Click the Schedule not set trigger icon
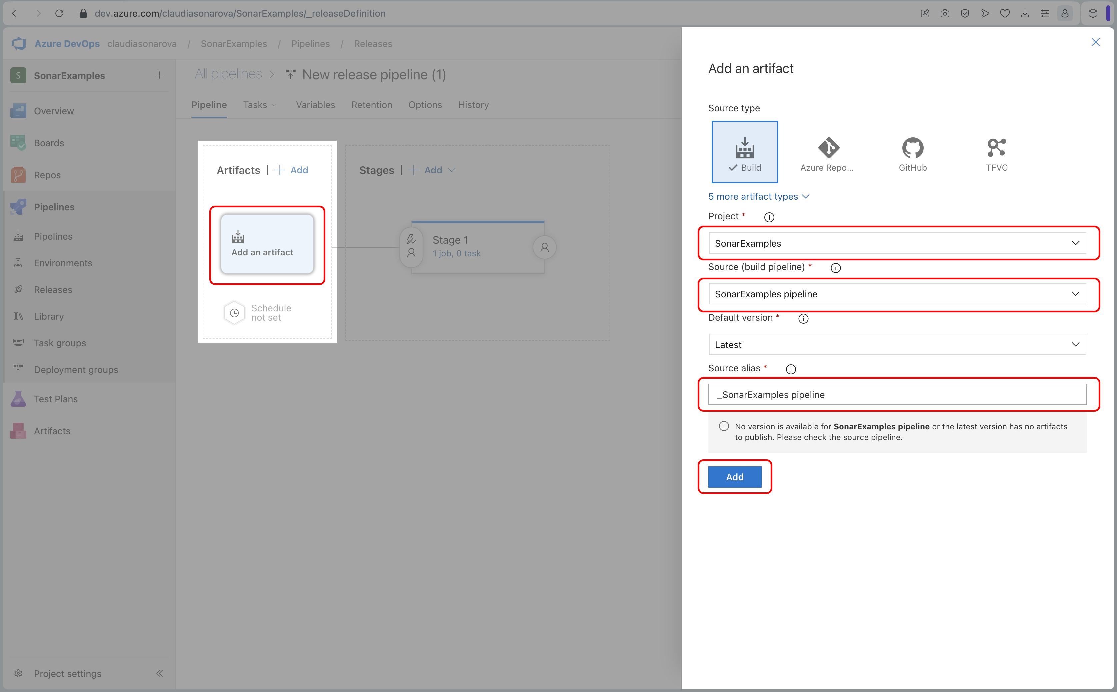 [x=234, y=312]
